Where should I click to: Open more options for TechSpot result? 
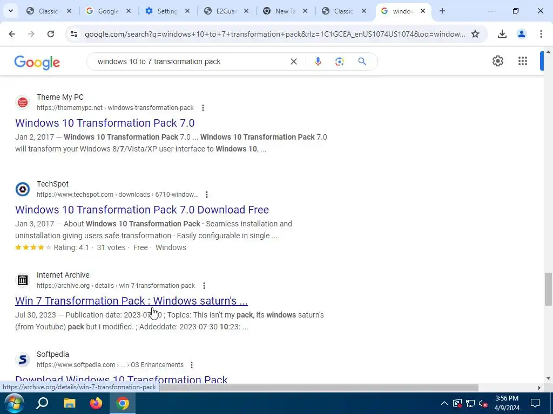pyautogui.click(x=207, y=194)
